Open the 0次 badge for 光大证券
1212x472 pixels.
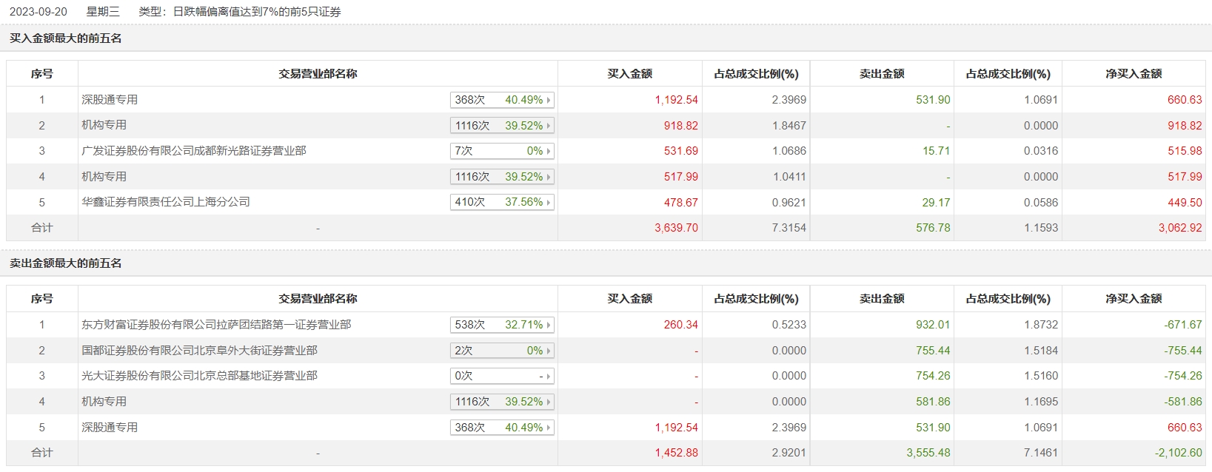pos(502,376)
